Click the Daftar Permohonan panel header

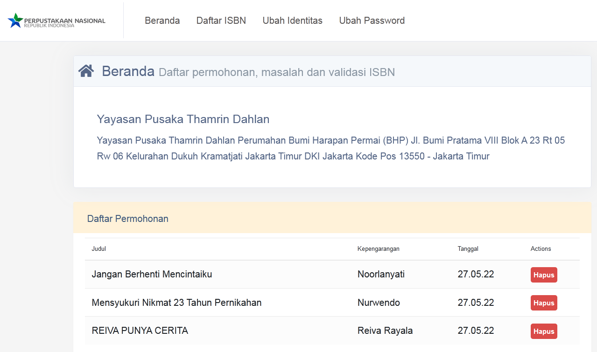128,219
